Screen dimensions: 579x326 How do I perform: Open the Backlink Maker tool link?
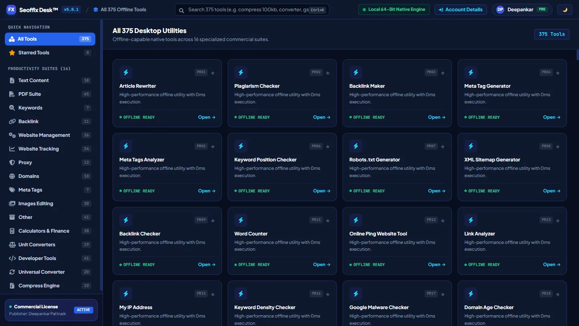pos(437,118)
